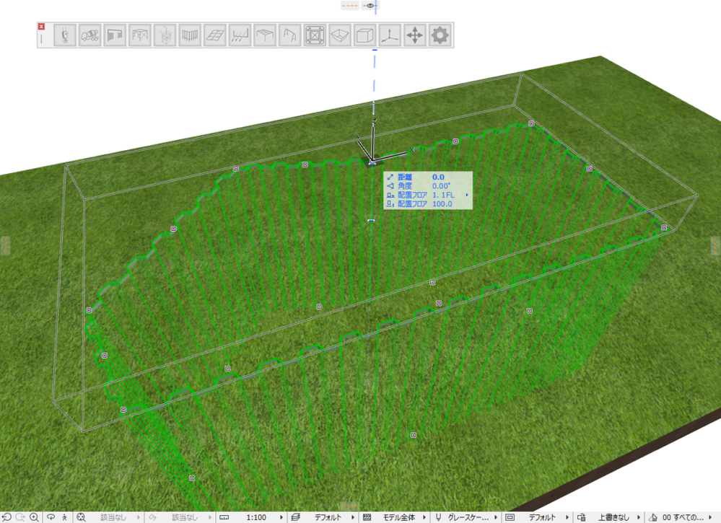The width and height of the screenshot is (721, 523).
Task: Select the retaining strut excavation tool
Action: [x=240, y=35]
